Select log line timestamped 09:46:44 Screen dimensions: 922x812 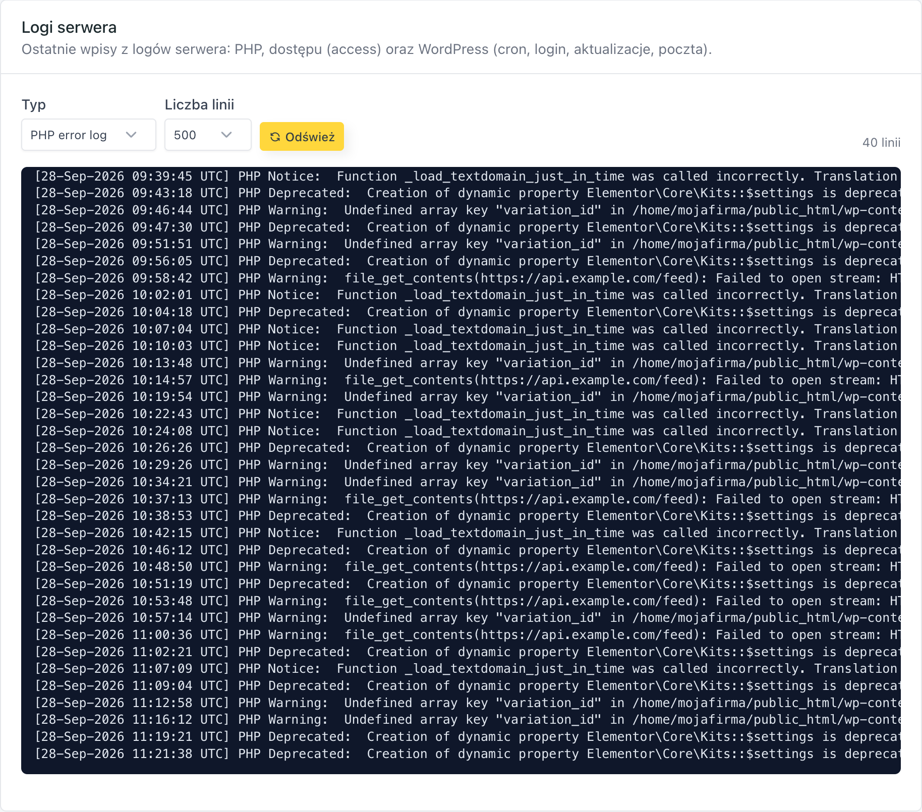coord(468,210)
